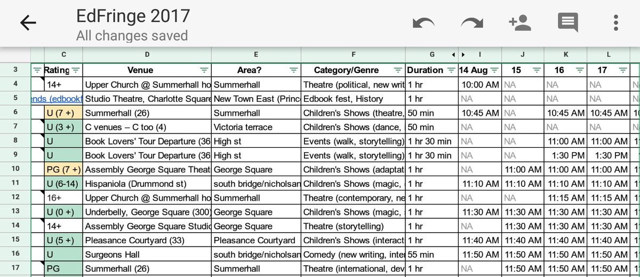640x277 pixels.
Task: Click the green U (6-14) rating cell
Action: coord(63,184)
